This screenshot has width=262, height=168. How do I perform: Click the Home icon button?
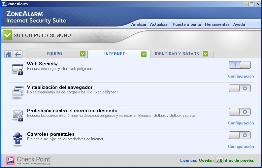(x=9, y=54)
